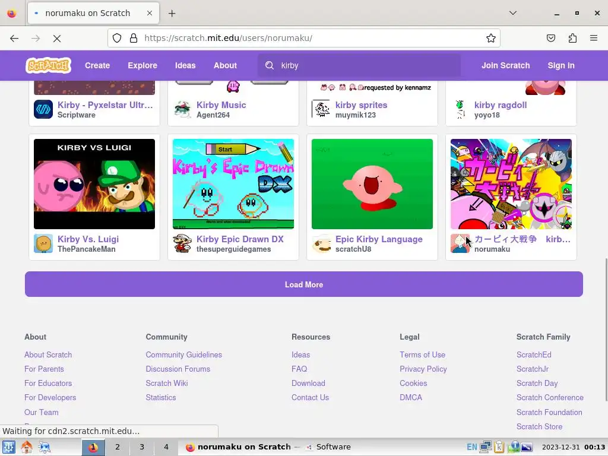
Task: Click Scriptware user avatar
Action: [x=43, y=109]
